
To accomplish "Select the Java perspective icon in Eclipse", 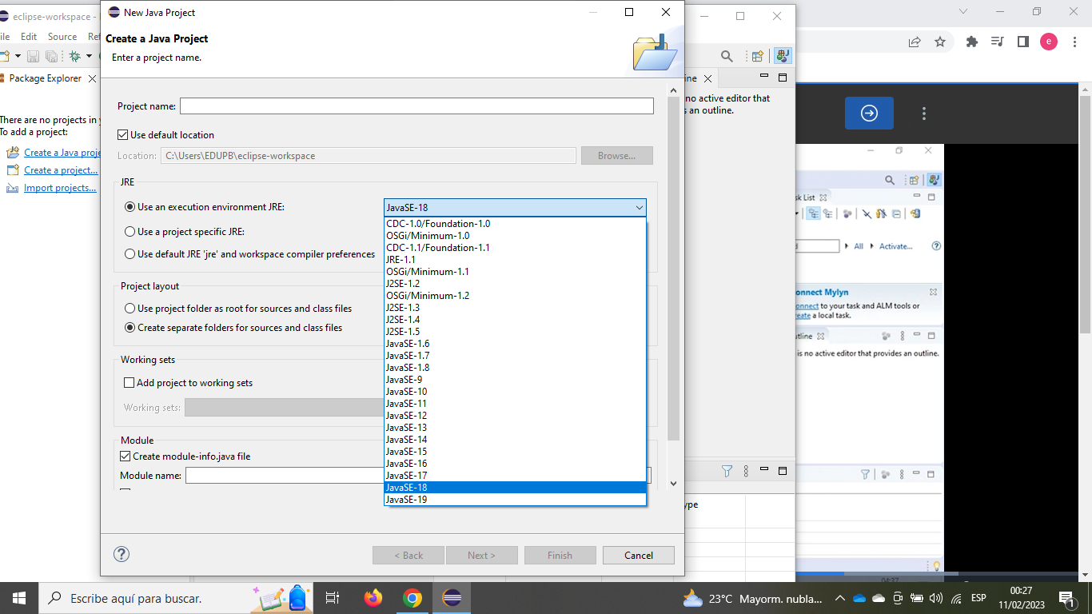I will click(783, 56).
